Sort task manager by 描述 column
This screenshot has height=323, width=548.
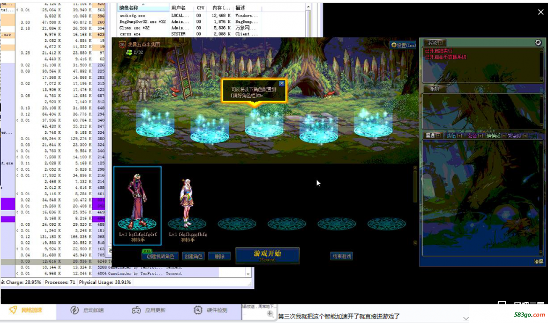(248, 7)
